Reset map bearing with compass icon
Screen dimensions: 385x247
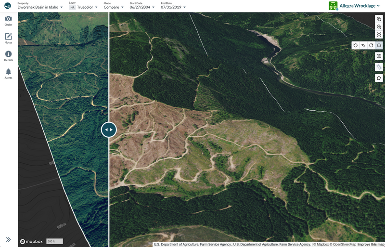(363, 45)
